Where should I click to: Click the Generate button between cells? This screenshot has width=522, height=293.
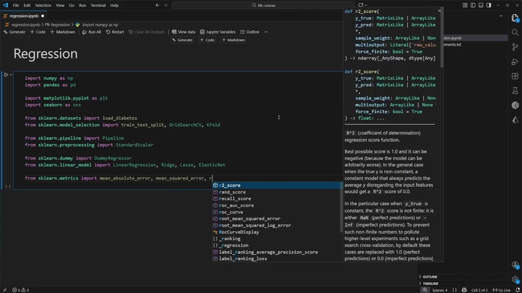pos(182,40)
